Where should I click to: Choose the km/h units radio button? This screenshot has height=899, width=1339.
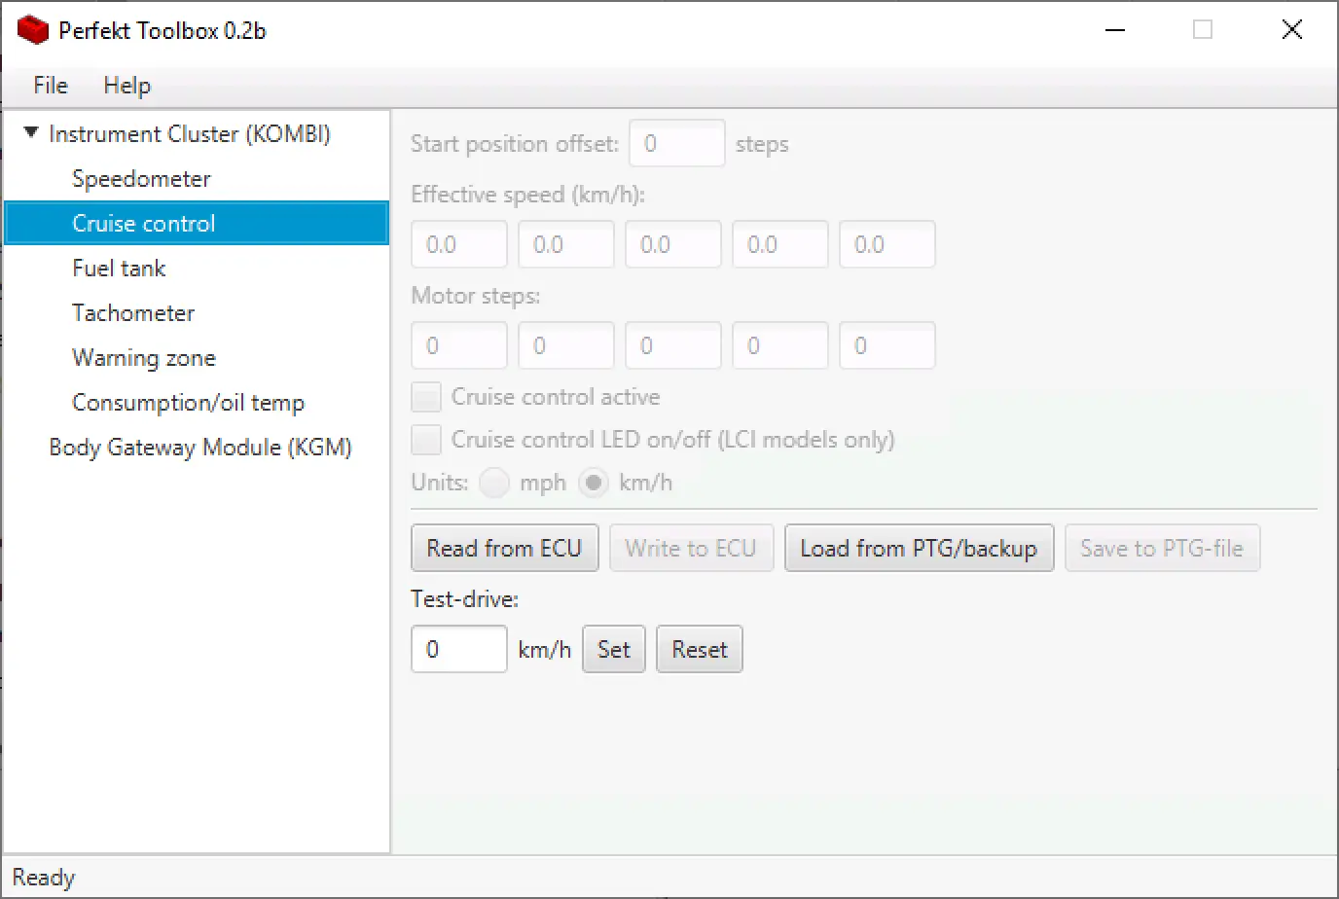click(594, 483)
